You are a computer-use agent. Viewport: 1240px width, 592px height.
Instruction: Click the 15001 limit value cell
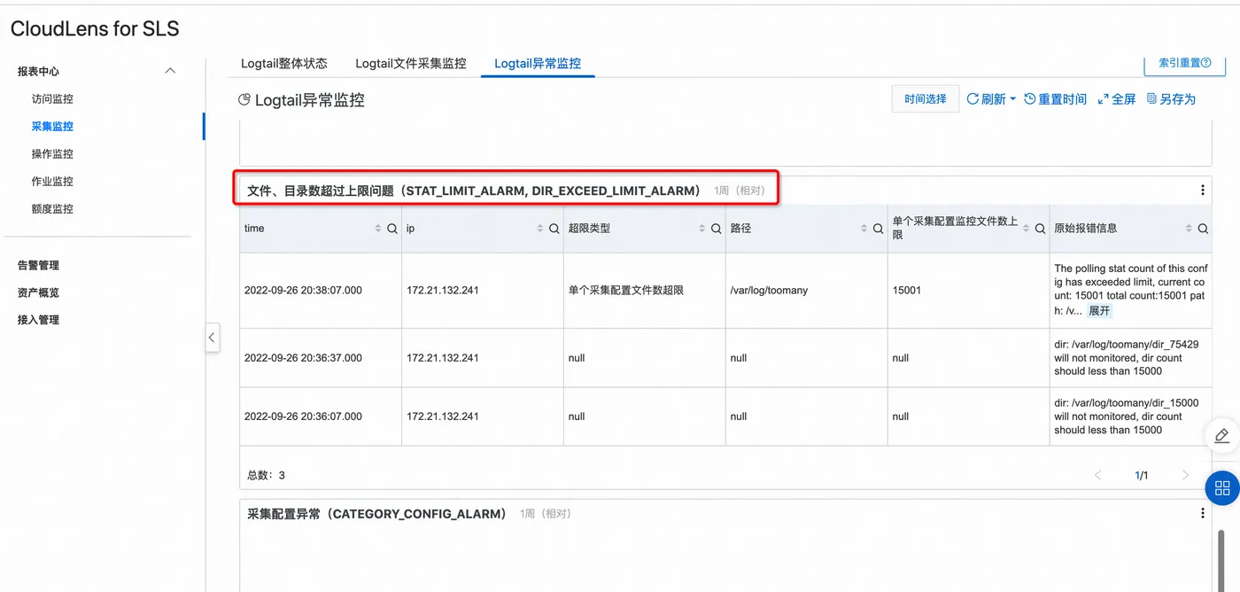907,290
